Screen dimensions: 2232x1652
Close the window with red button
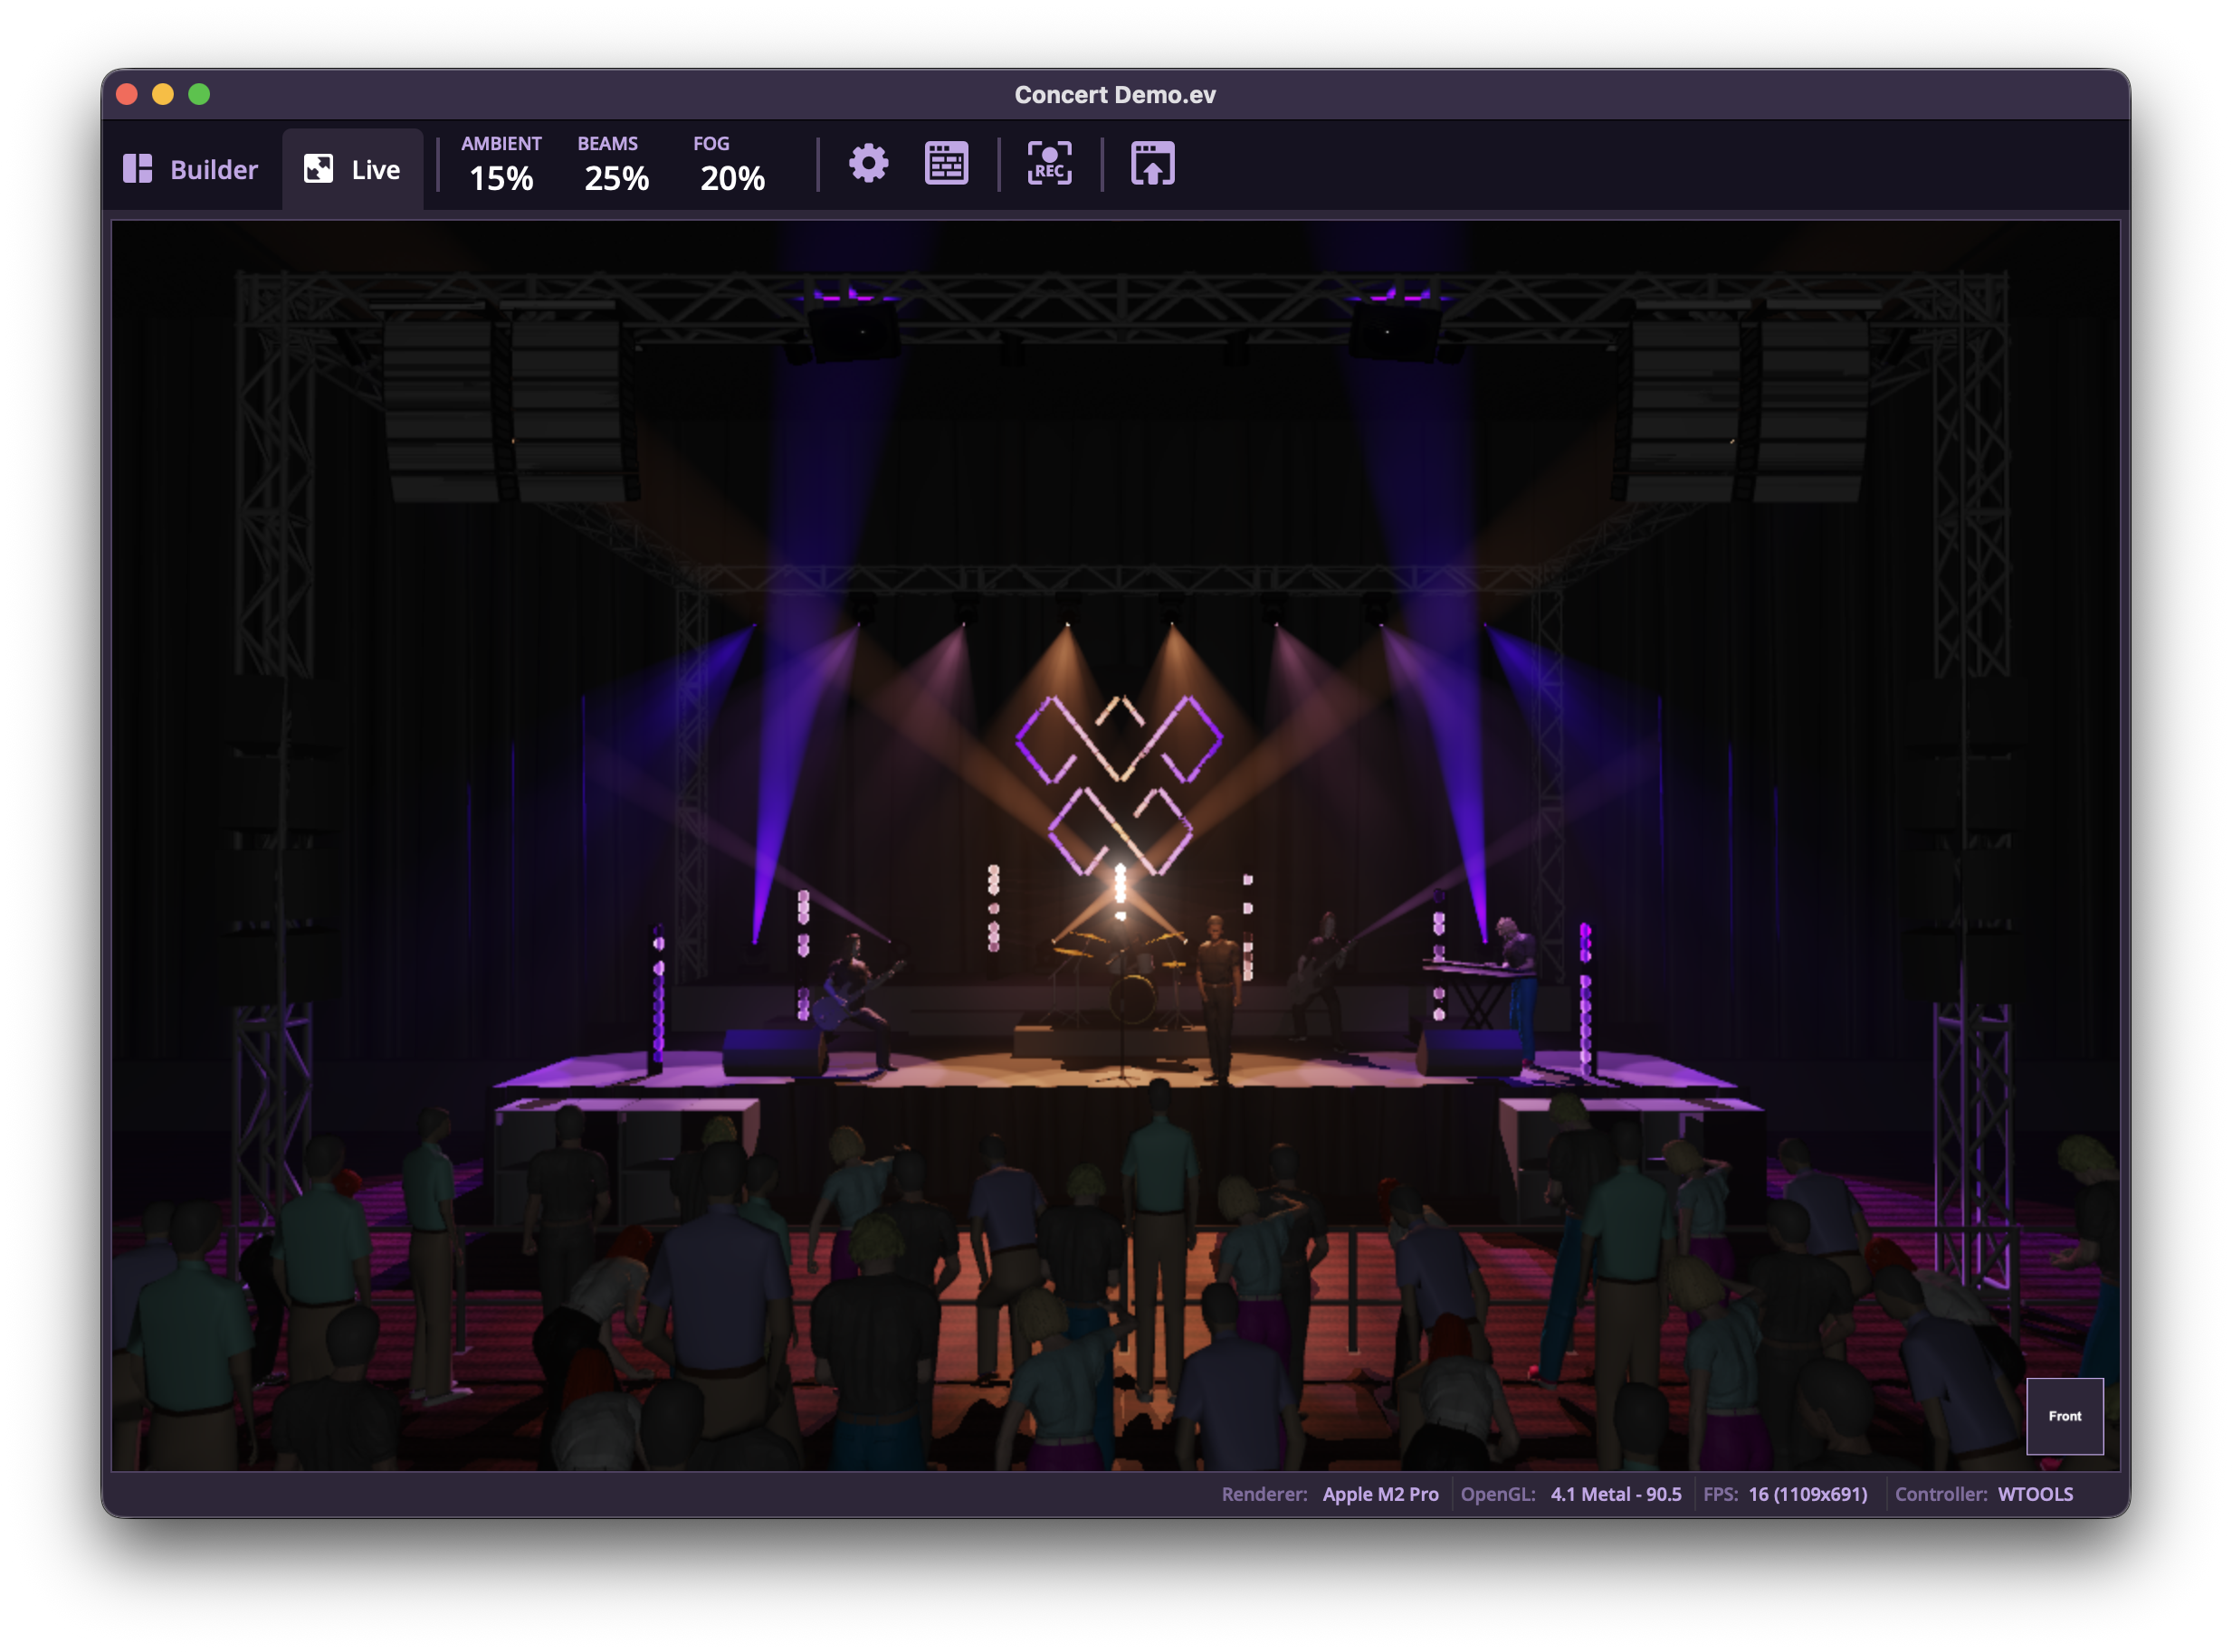coord(127,94)
